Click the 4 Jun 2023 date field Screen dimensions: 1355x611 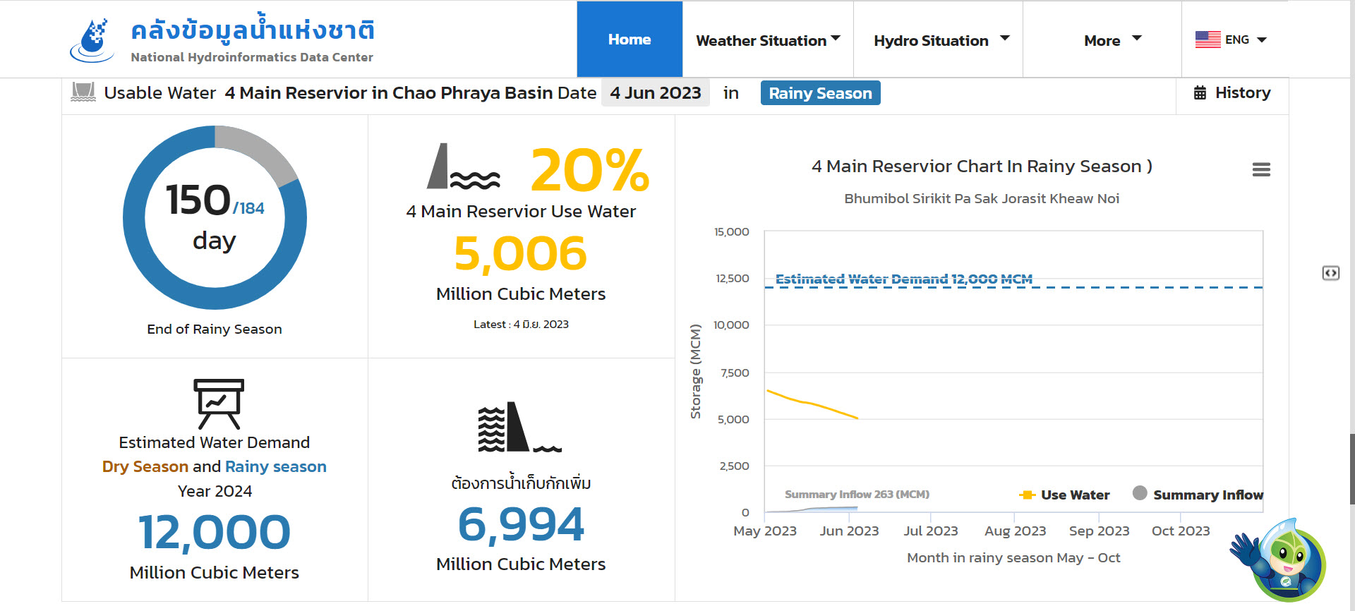coord(655,93)
